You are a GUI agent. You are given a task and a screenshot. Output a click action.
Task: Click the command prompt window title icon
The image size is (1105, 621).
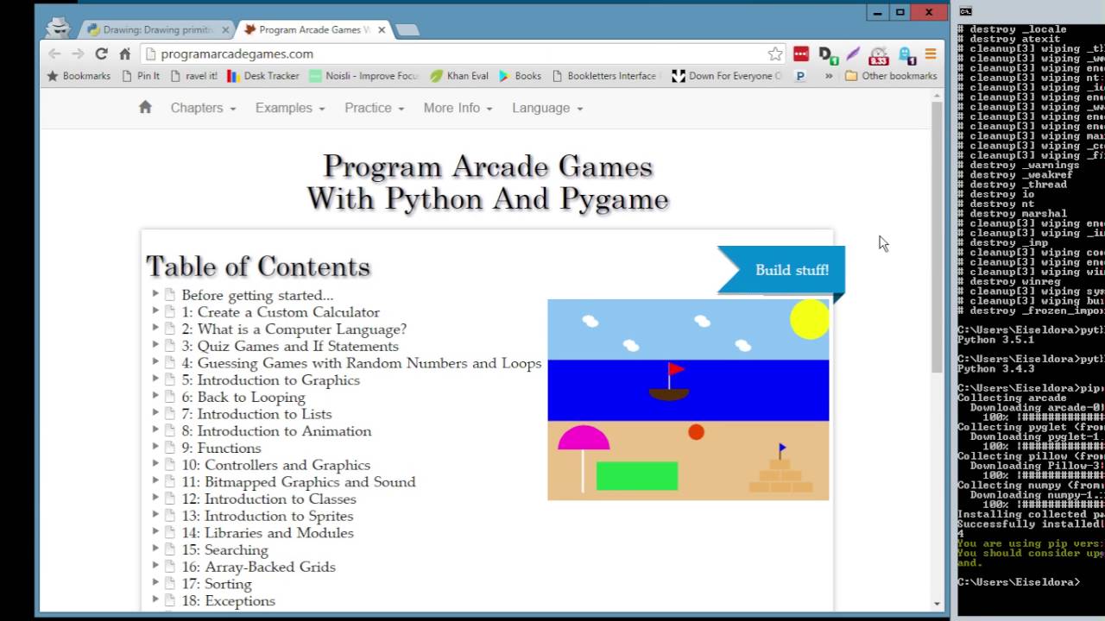[966, 12]
